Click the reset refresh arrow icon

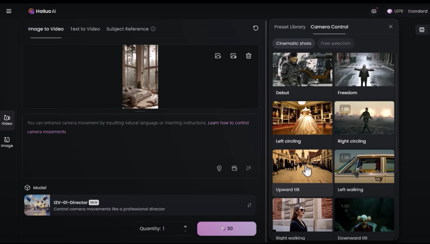[256, 28]
